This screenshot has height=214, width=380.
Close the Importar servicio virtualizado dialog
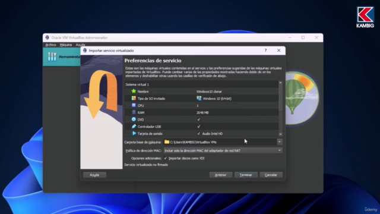pos(278,51)
